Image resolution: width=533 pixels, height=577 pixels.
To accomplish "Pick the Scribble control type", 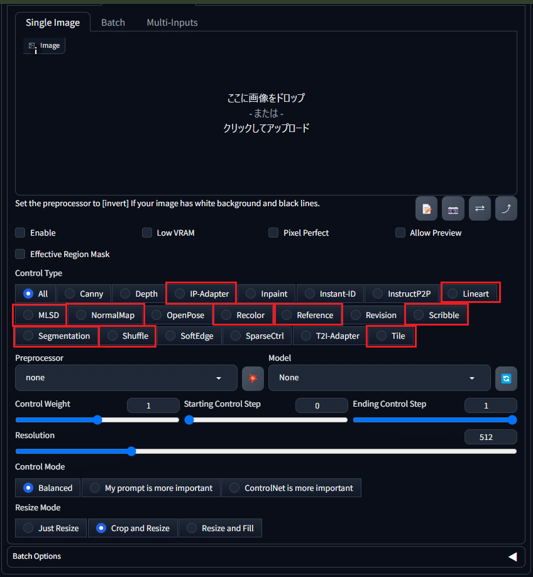I will point(437,315).
